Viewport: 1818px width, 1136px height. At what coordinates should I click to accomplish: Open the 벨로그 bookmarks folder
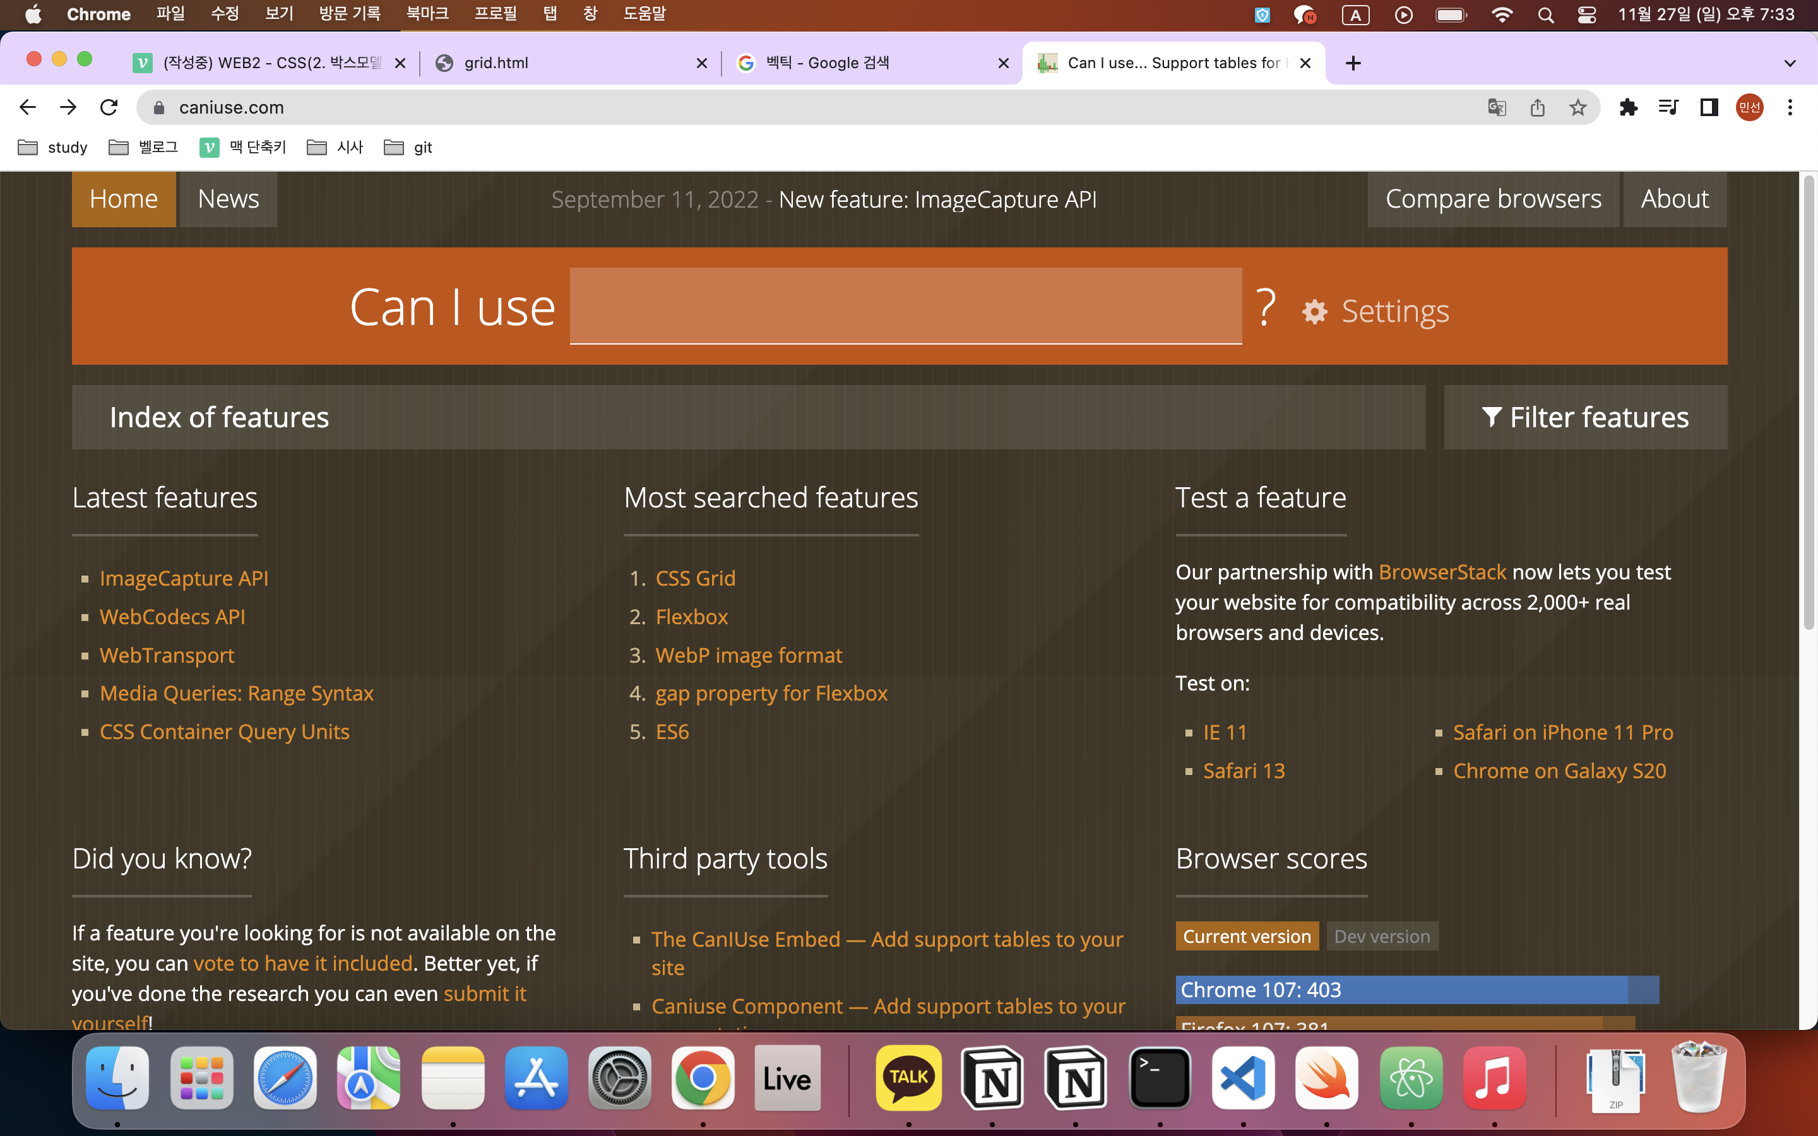tap(143, 147)
